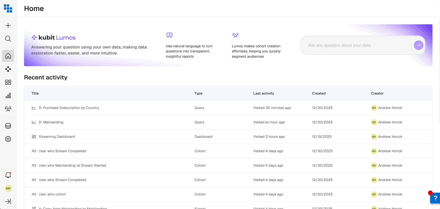Open Dashboards grid icon in sidebar
440x209 pixels.
(x=8, y=82)
